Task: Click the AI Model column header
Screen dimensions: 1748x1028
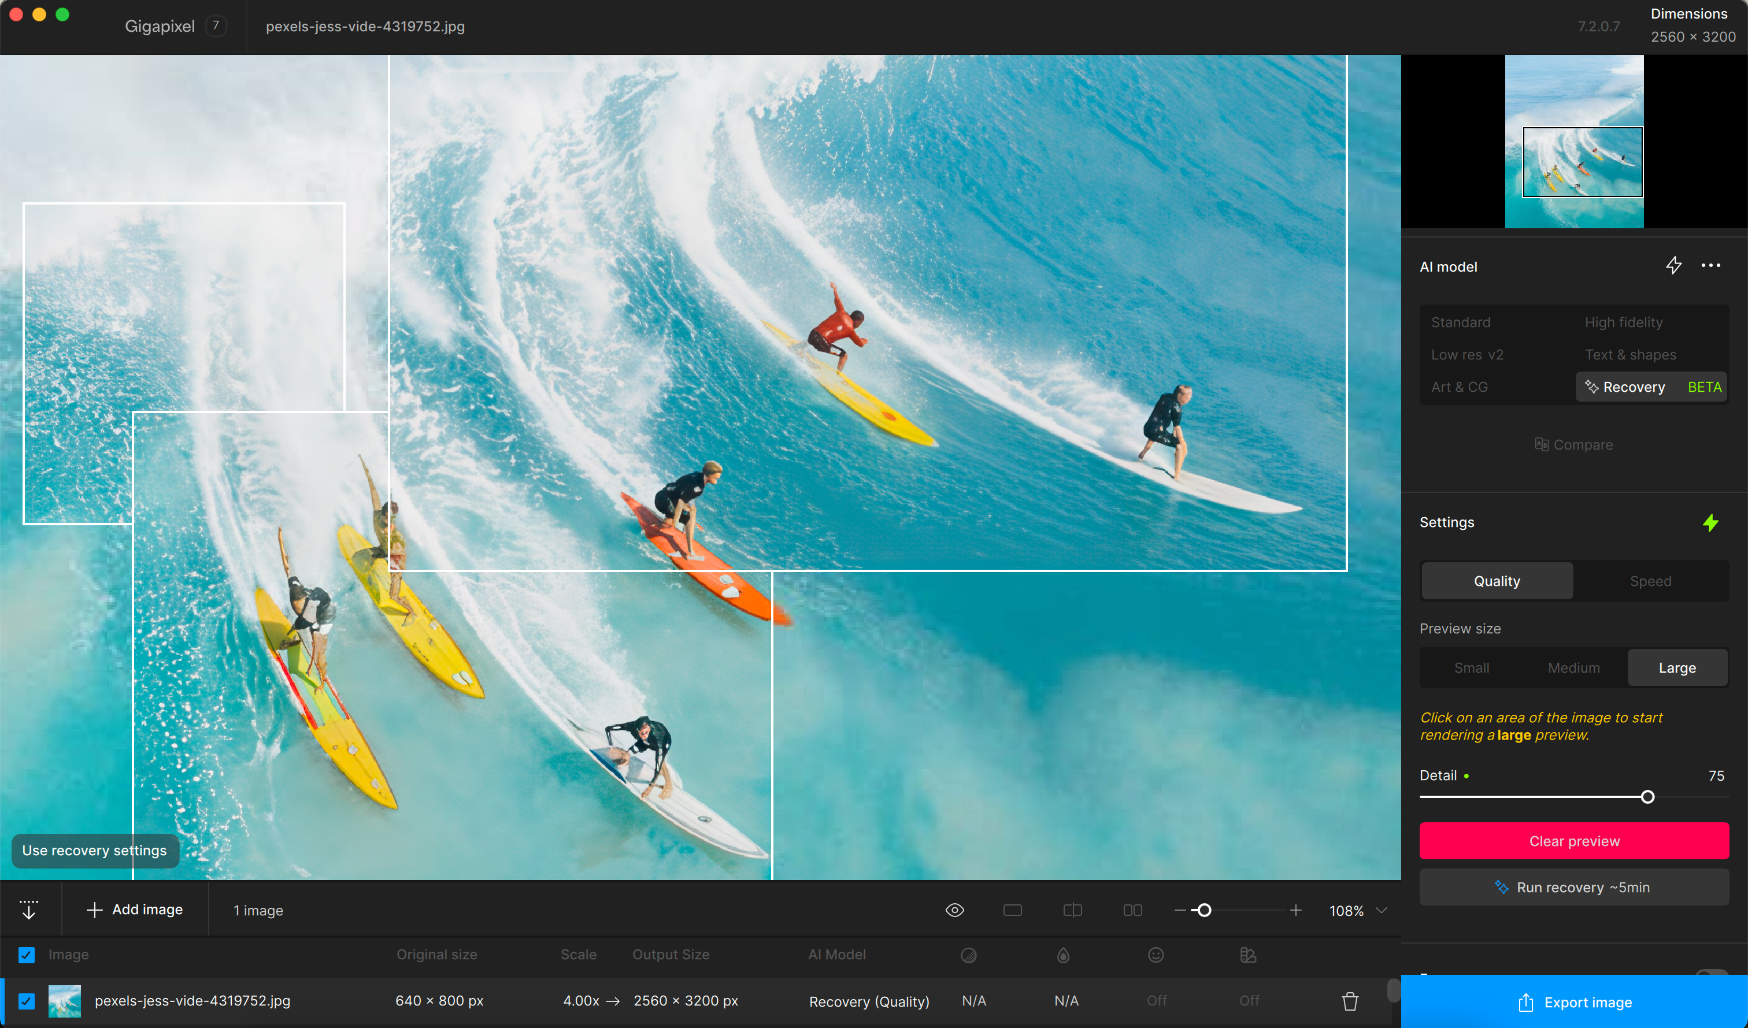Action: [x=836, y=955]
